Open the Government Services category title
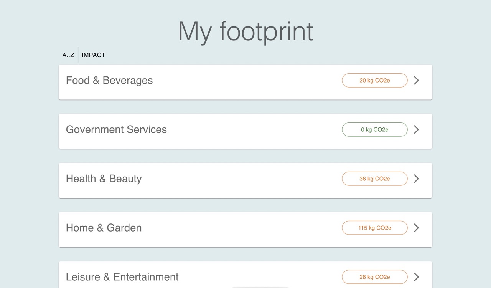 pyautogui.click(x=116, y=129)
